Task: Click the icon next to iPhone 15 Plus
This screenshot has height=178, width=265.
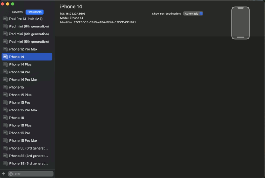Action: tap(5, 95)
